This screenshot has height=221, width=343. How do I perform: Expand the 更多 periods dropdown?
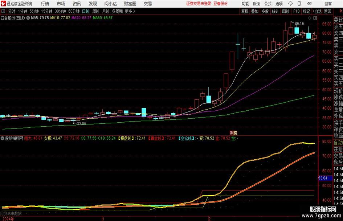(x=130, y=11)
